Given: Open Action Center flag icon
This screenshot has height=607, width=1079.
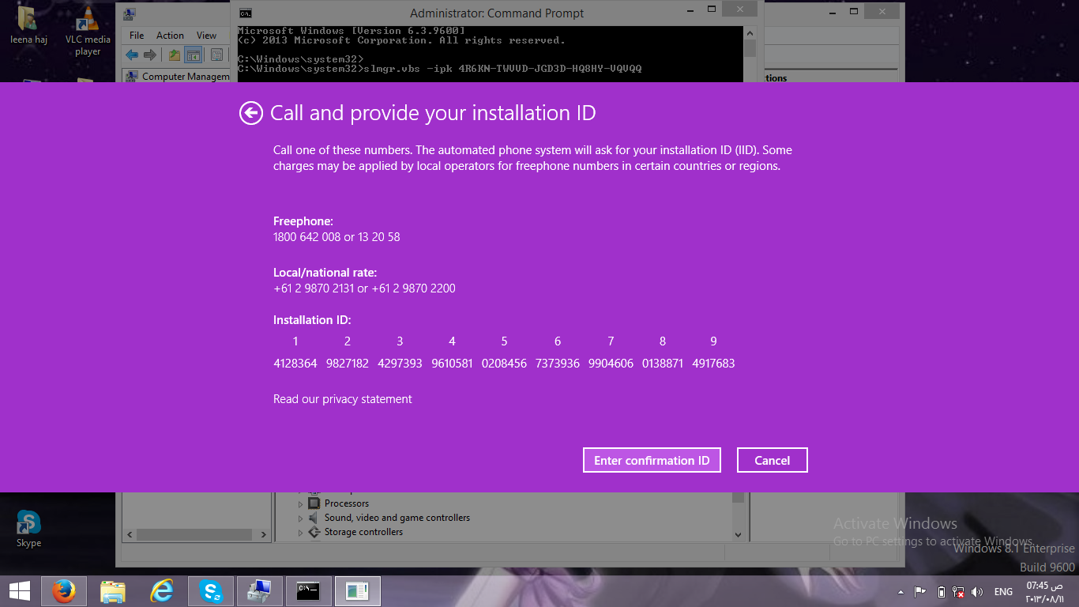Looking at the screenshot, I should (920, 592).
